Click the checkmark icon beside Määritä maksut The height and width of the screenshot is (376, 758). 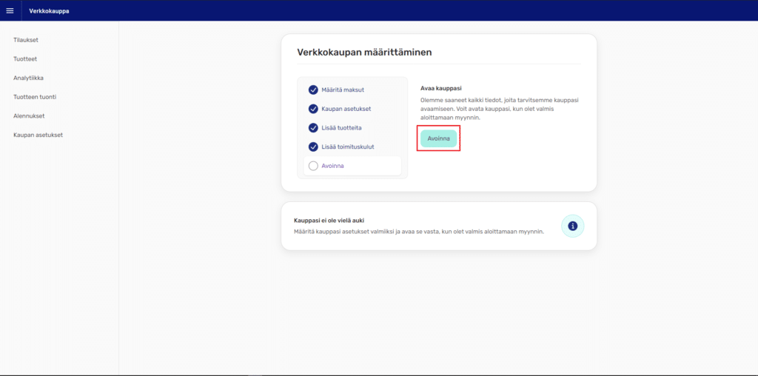pyautogui.click(x=313, y=90)
